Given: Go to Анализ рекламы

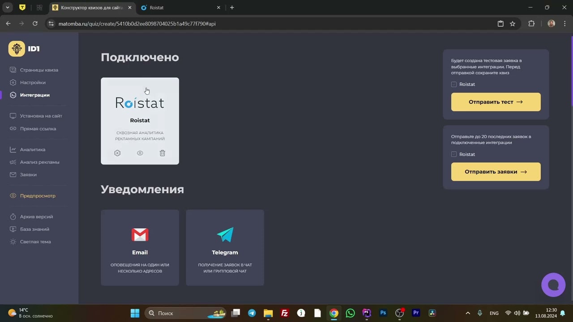Looking at the screenshot, I should [39, 162].
